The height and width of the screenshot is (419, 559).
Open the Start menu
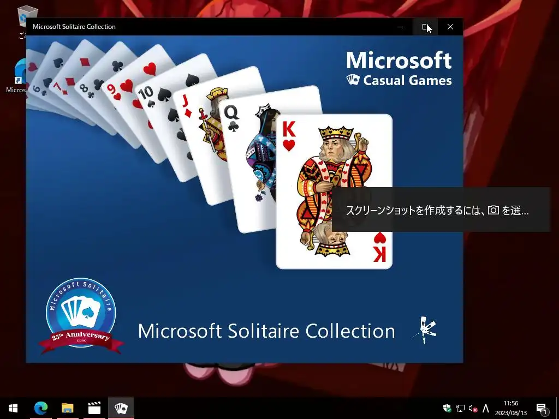coord(13,408)
